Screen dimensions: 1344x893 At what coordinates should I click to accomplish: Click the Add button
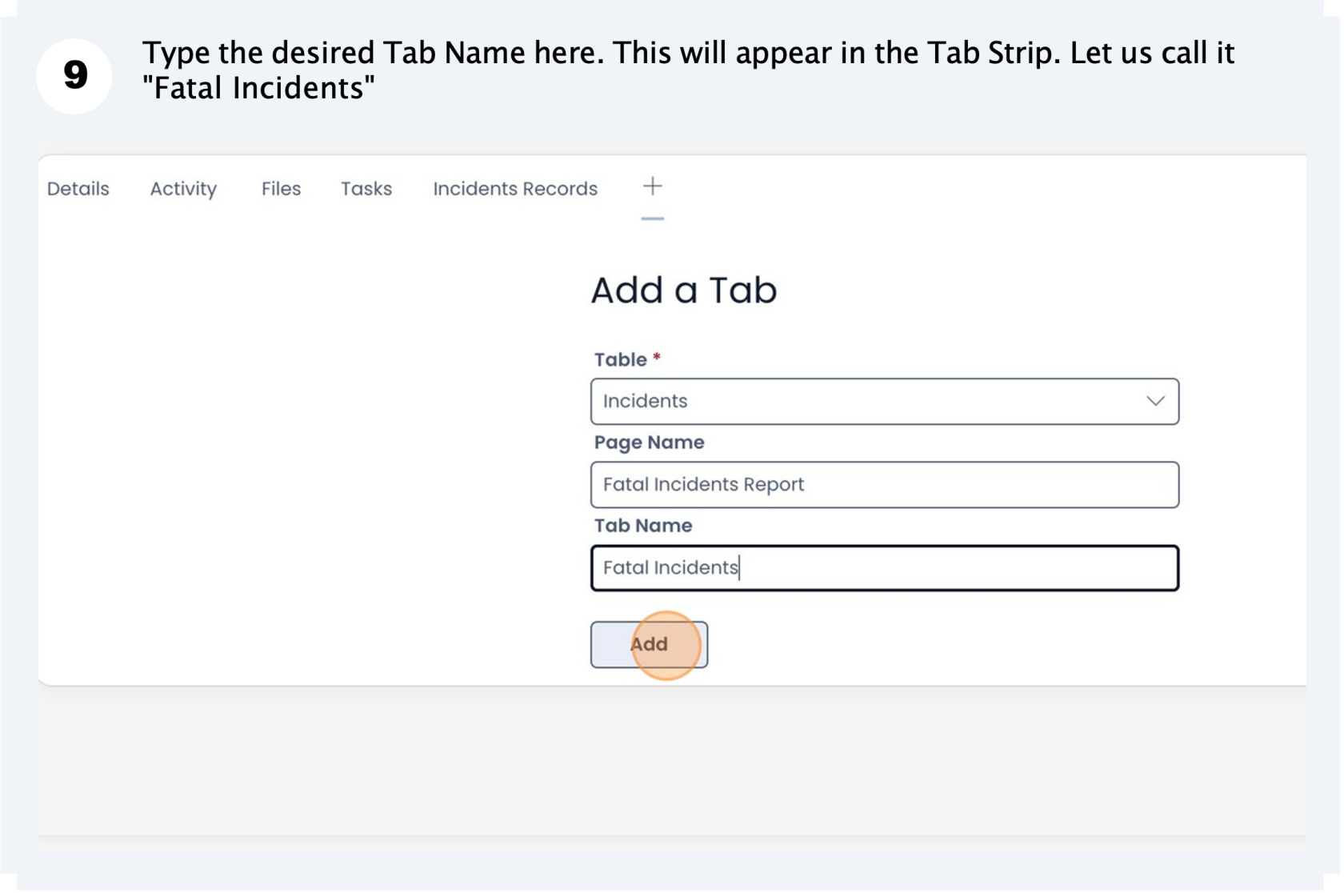click(649, 645)
